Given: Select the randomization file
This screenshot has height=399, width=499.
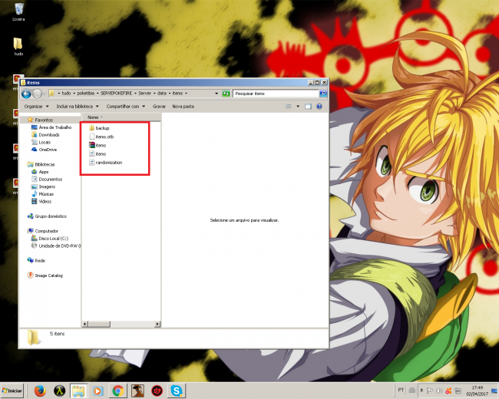Looking at the screenshot, I should point(108,163).
